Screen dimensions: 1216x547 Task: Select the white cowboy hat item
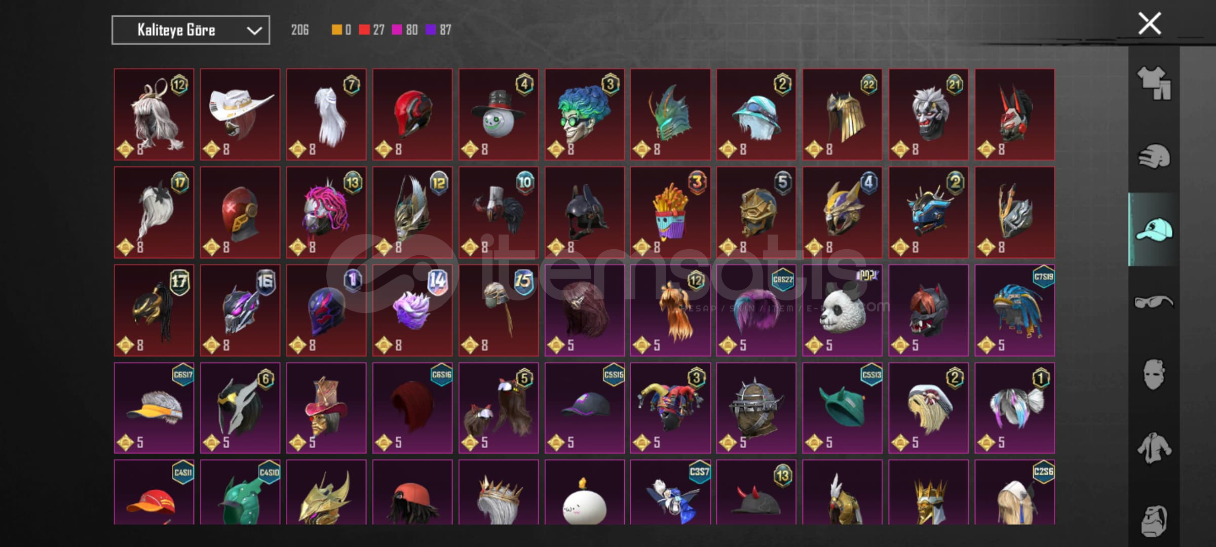coord(240,114)
